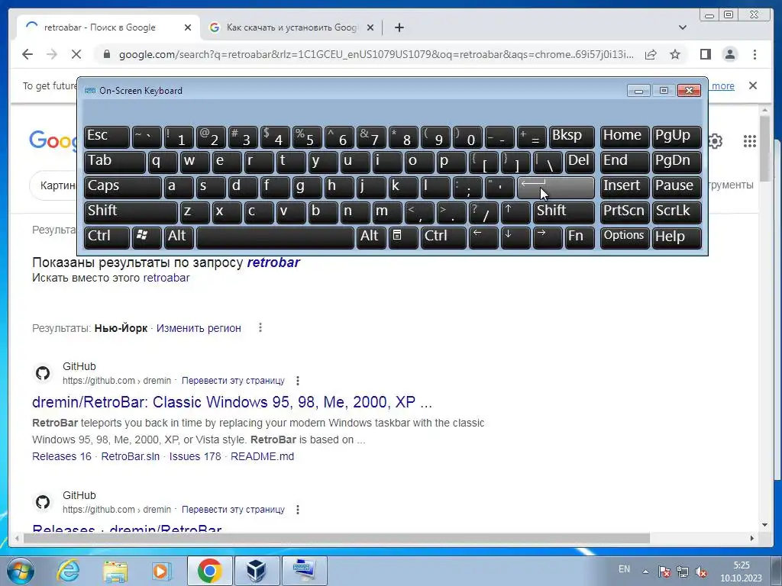Toggle left Ctrl key on On-Screen Keyboard
The height and width of the screenshot is (586, 782).
pyautogui.click(x=107, y=237)
